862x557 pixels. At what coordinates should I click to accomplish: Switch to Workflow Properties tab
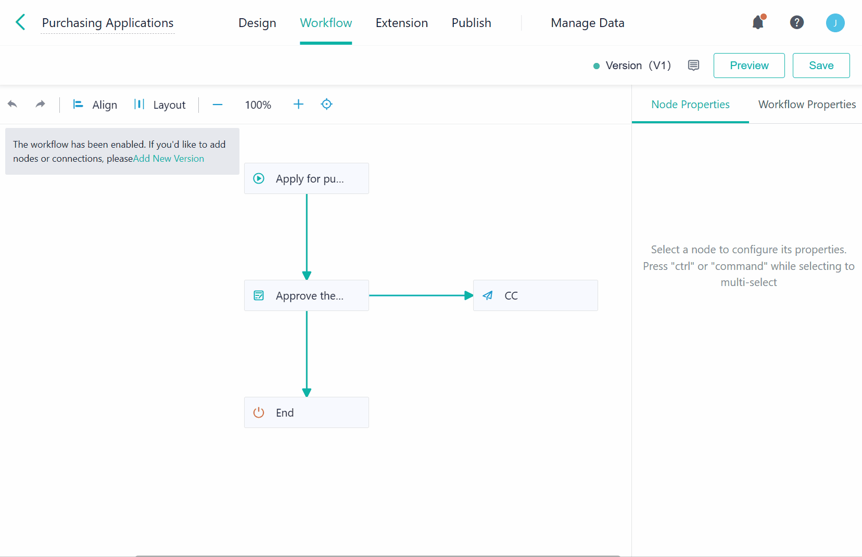(806, 105)
